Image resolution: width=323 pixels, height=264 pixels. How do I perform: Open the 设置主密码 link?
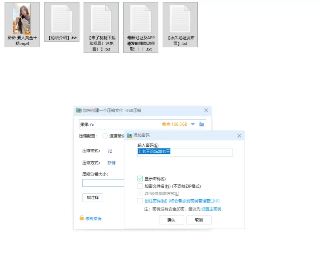click(211, 209)
